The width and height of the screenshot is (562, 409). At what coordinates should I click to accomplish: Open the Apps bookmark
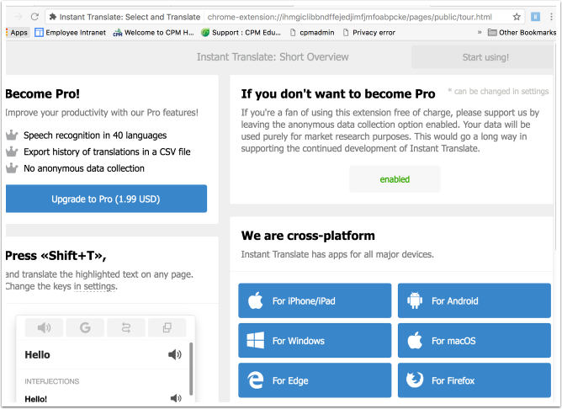[x=17, y=33]
